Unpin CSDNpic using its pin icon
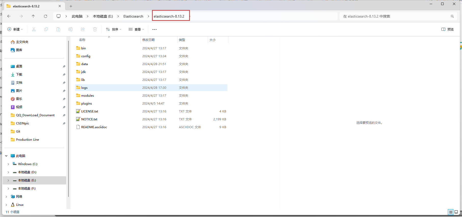This screenshot has width=462, height=217. (64, 123)
